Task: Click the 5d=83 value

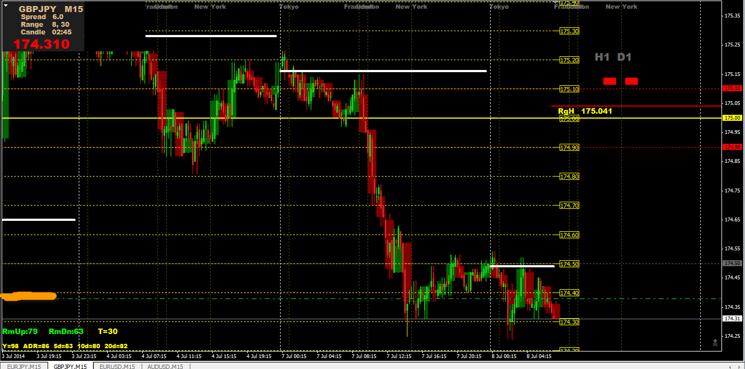Action: click(63, 346)
